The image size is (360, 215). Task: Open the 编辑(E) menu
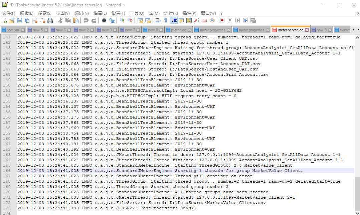(x=27, y=13)
